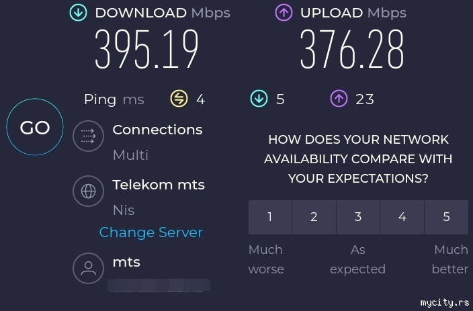Click the teal download ping icon

pos(259,99)
